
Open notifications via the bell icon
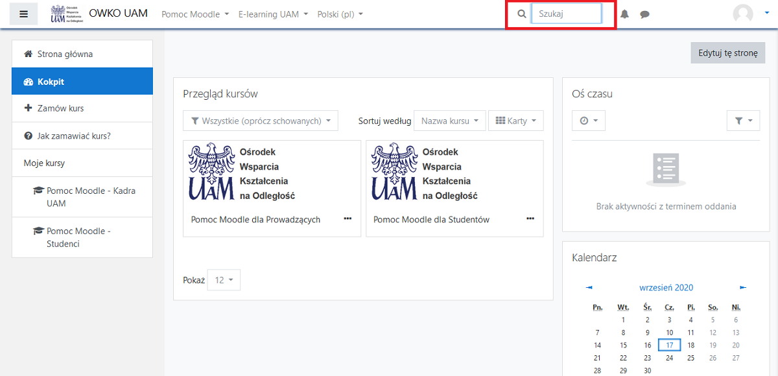[x=624, y=14]
